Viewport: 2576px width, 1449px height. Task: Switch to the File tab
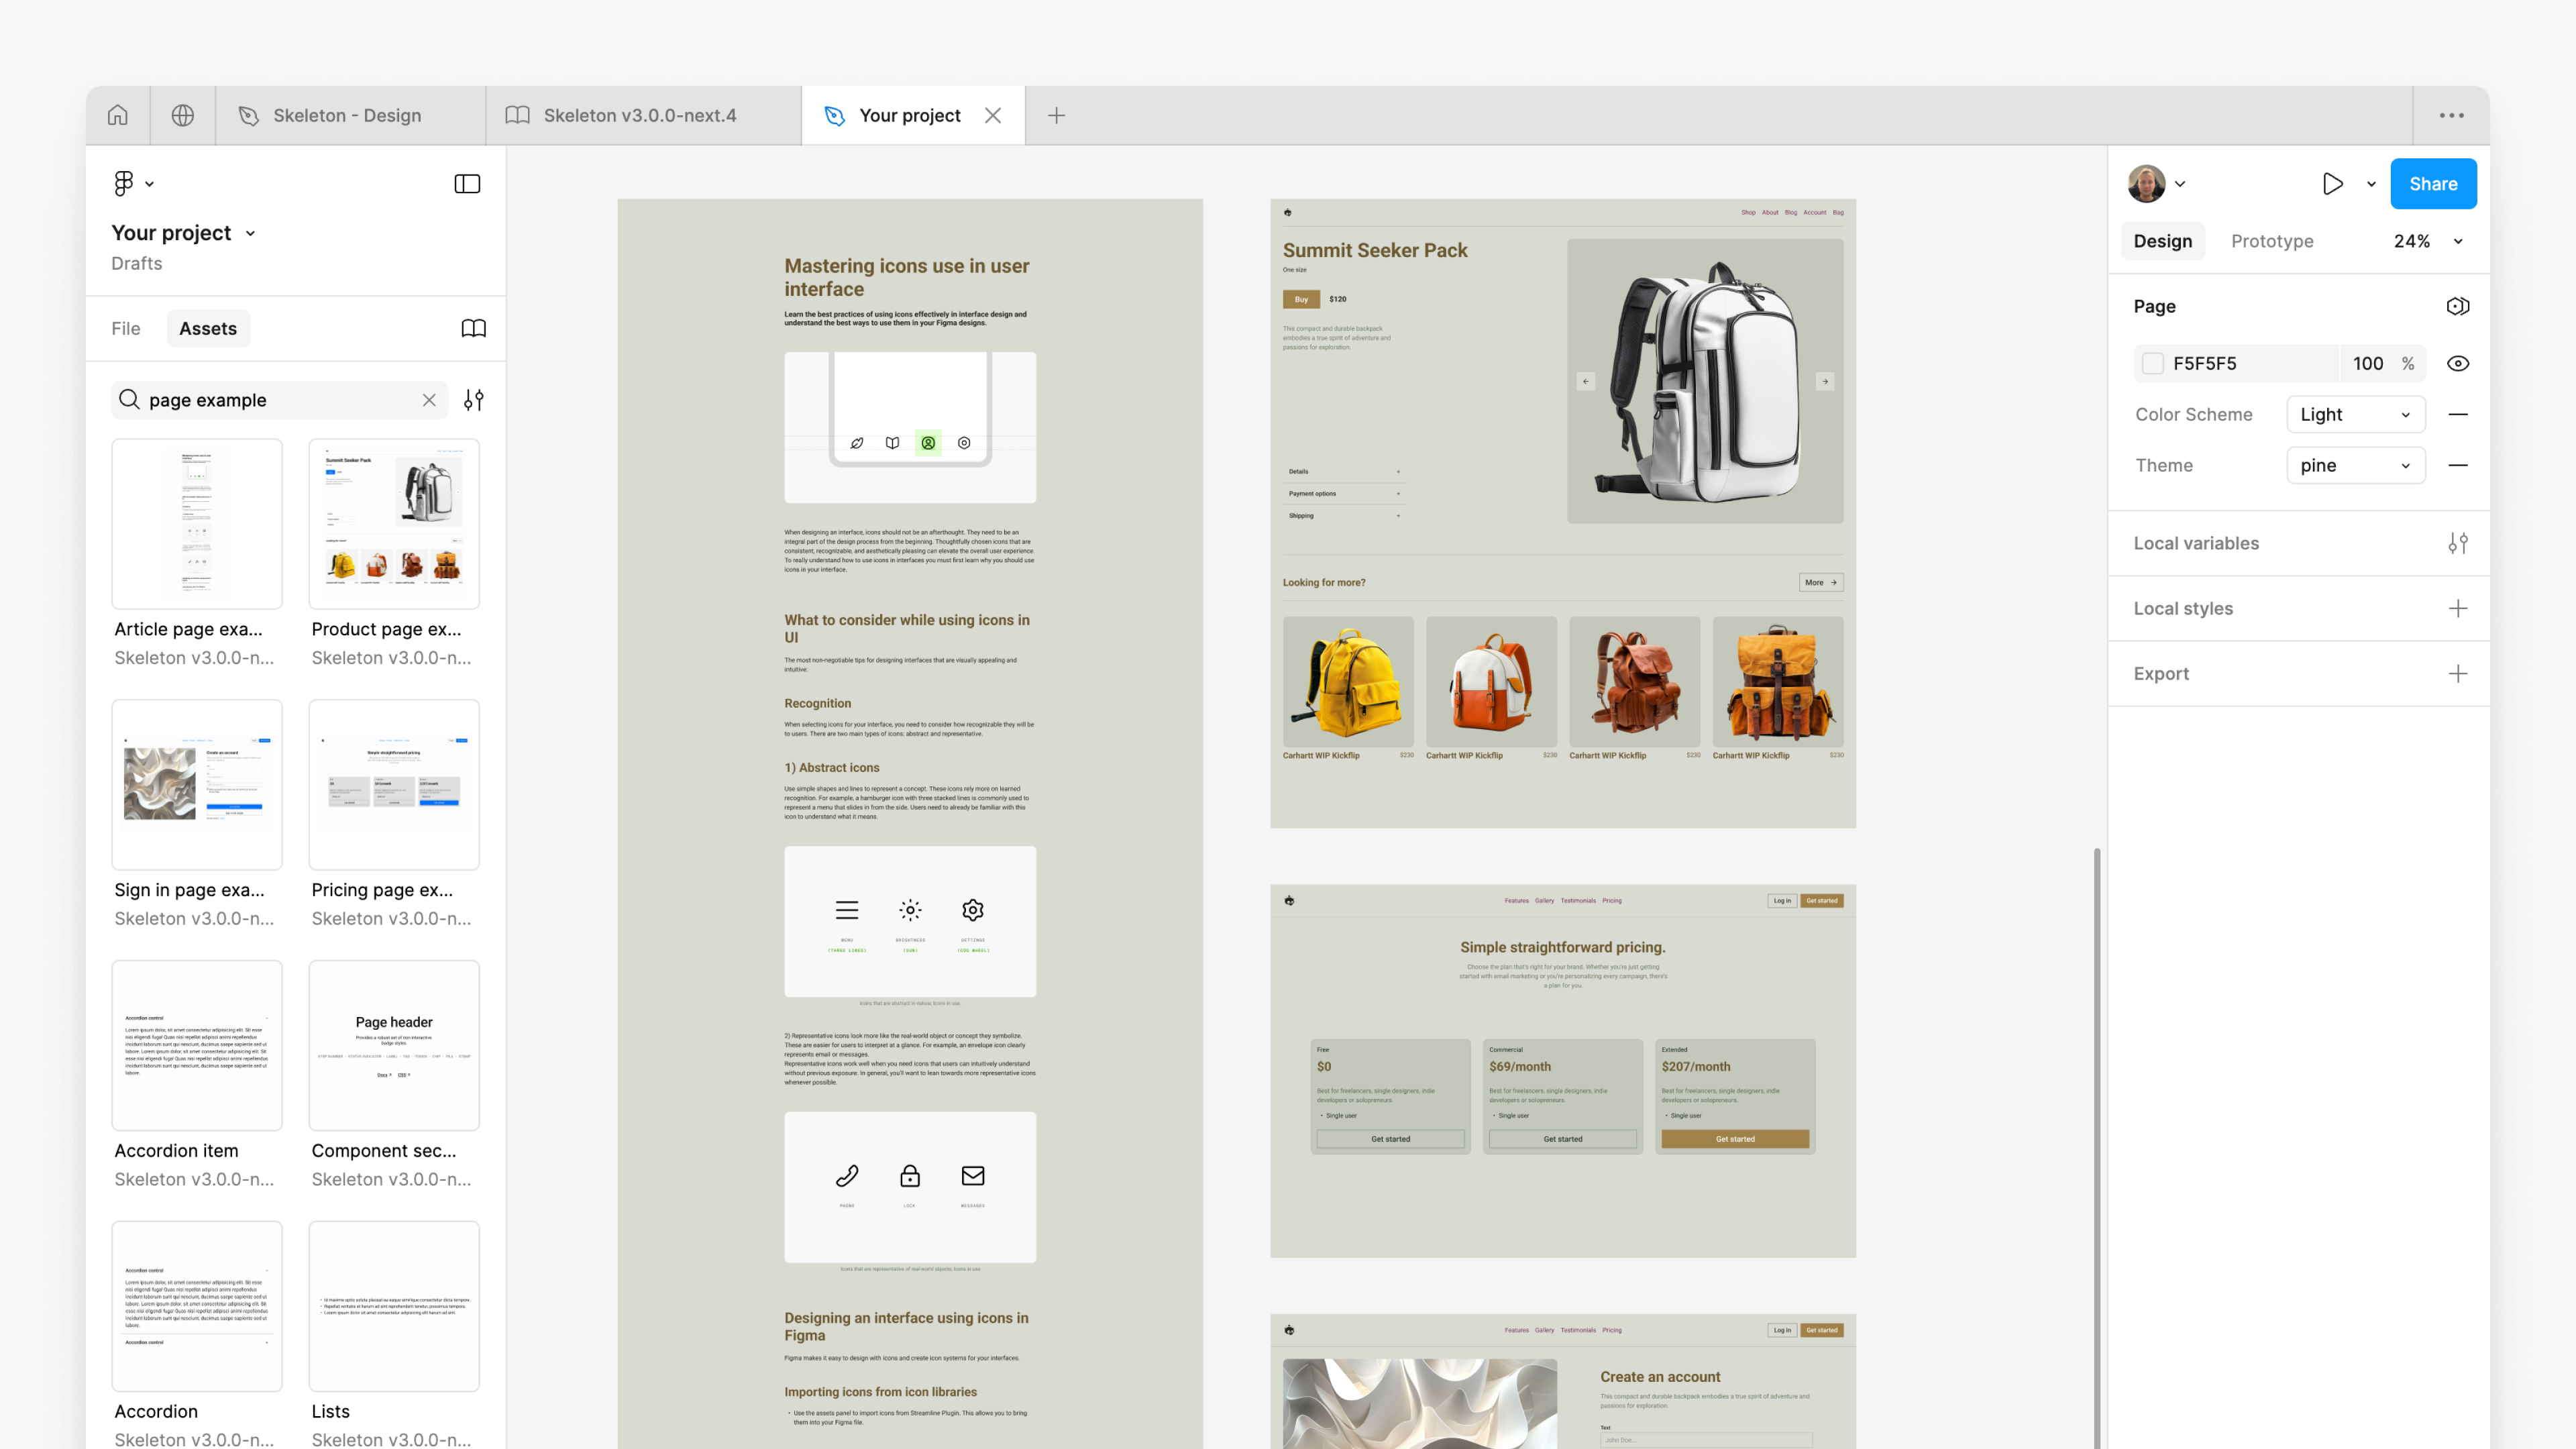coord(126,328)
